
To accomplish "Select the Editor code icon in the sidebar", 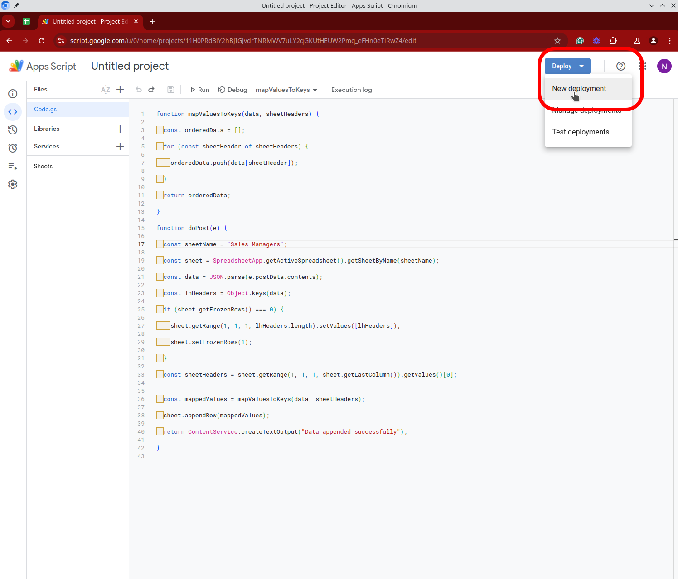I will [x=13, y=112].
